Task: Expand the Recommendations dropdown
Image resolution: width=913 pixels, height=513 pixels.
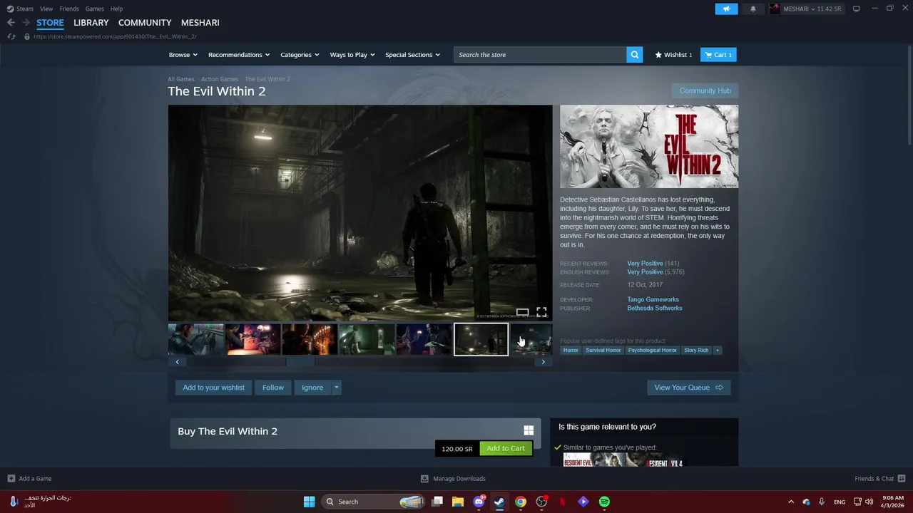Action: point(239,55)
